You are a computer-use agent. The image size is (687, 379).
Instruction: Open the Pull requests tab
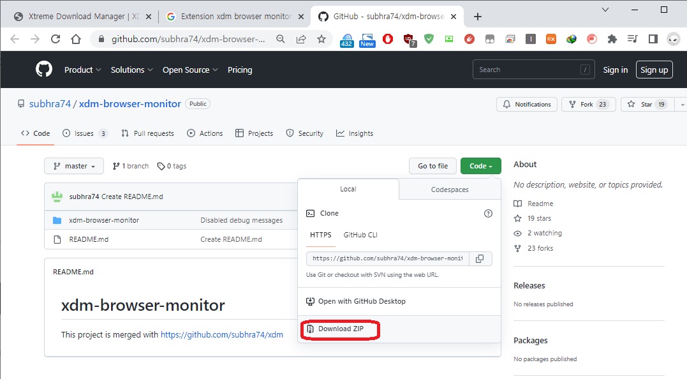click(147, 133)
